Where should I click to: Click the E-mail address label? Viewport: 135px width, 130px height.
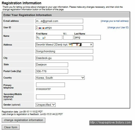tap(11, 21)
